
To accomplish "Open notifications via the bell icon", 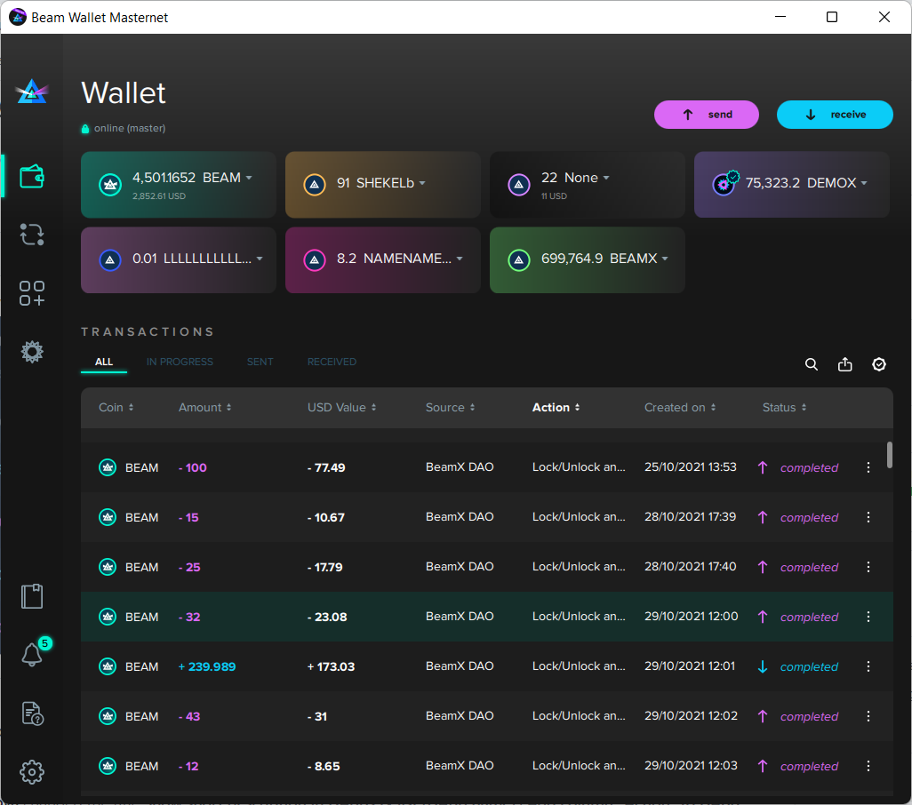I will 32,654.
